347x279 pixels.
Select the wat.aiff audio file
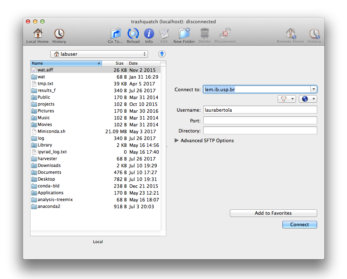[x=96, y=70]
